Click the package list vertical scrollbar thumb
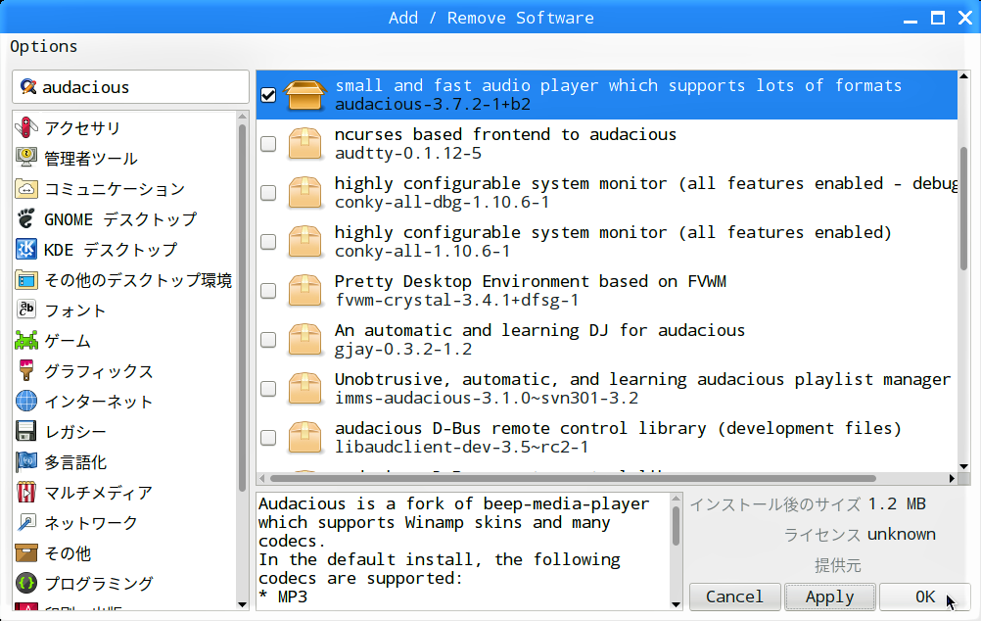981x621 pixels. tap(963, 209)
